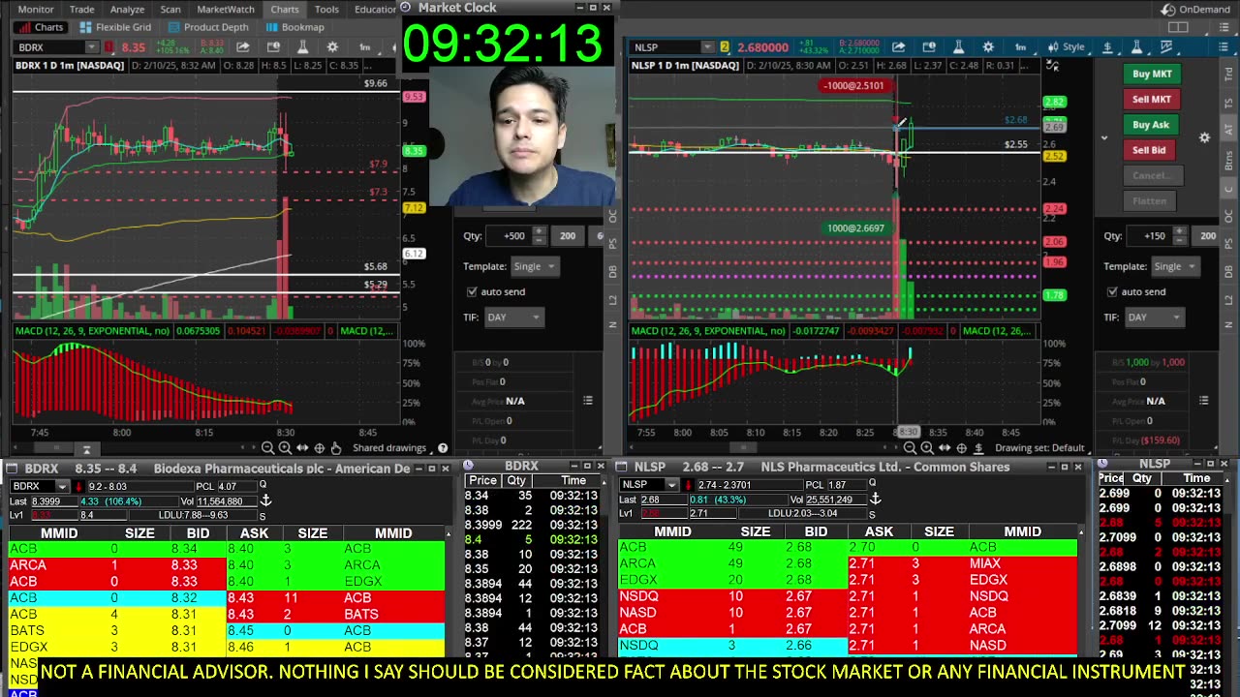
Task: Open the alert calendar icon on BDRX toolbar
Action: (273, 46)
